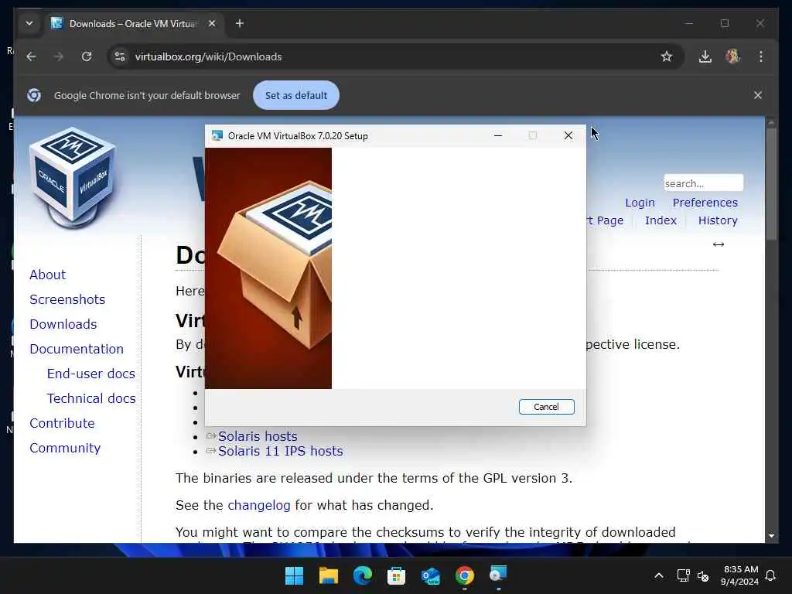Close the Oracle VM VirtualBox Setup window
This screenshot has width=792, height=594.
[x=568, y=135]
